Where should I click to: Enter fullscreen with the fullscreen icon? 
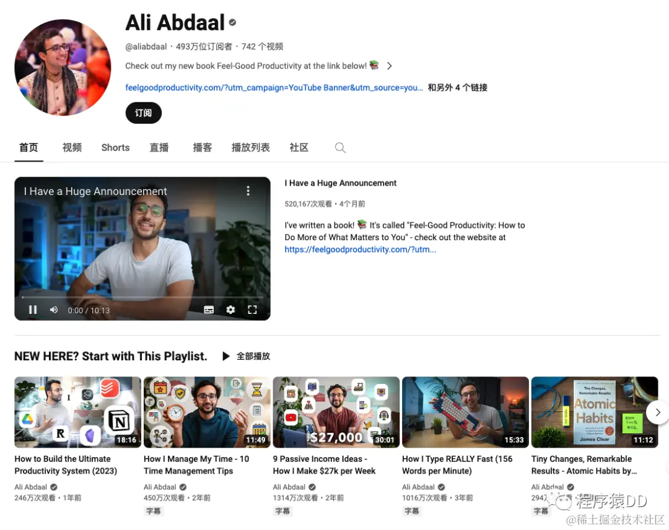coord(252,310)
